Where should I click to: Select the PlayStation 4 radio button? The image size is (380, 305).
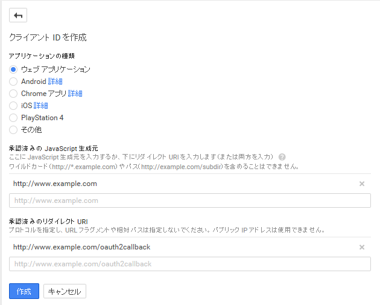13,118
